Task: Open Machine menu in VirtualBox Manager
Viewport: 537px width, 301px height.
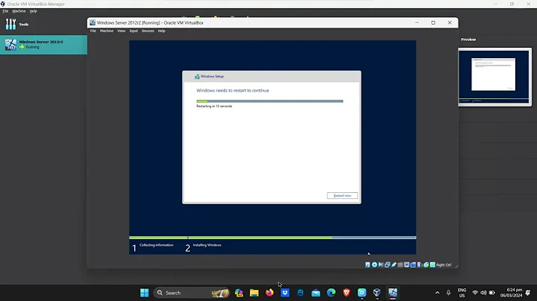Action: [x=19, y=11]
